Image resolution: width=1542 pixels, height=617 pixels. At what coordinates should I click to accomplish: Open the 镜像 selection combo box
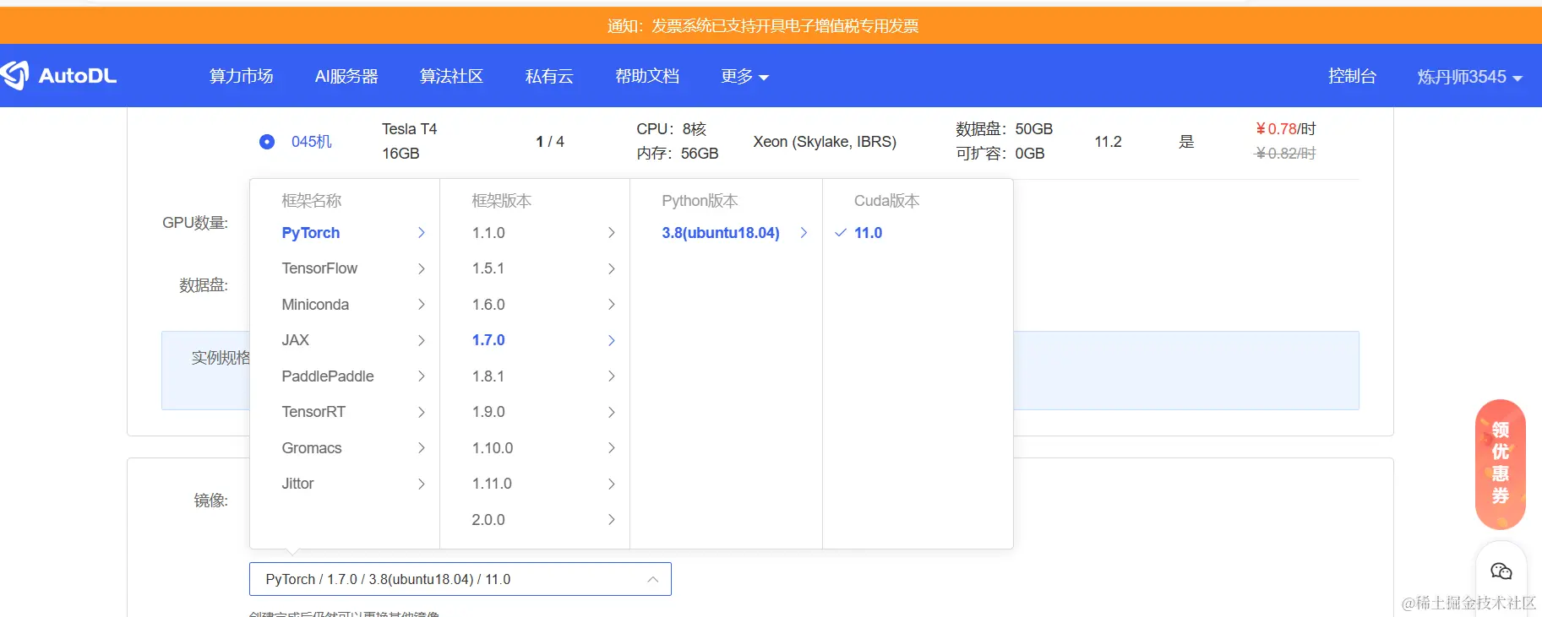[460, 579]
